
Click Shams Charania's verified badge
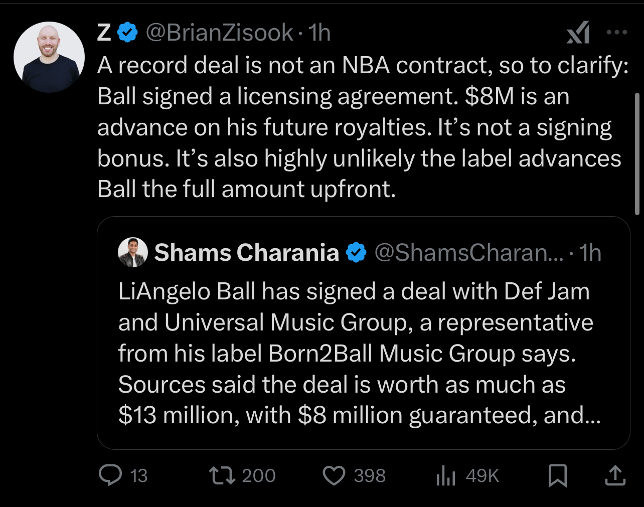point(356,252)
